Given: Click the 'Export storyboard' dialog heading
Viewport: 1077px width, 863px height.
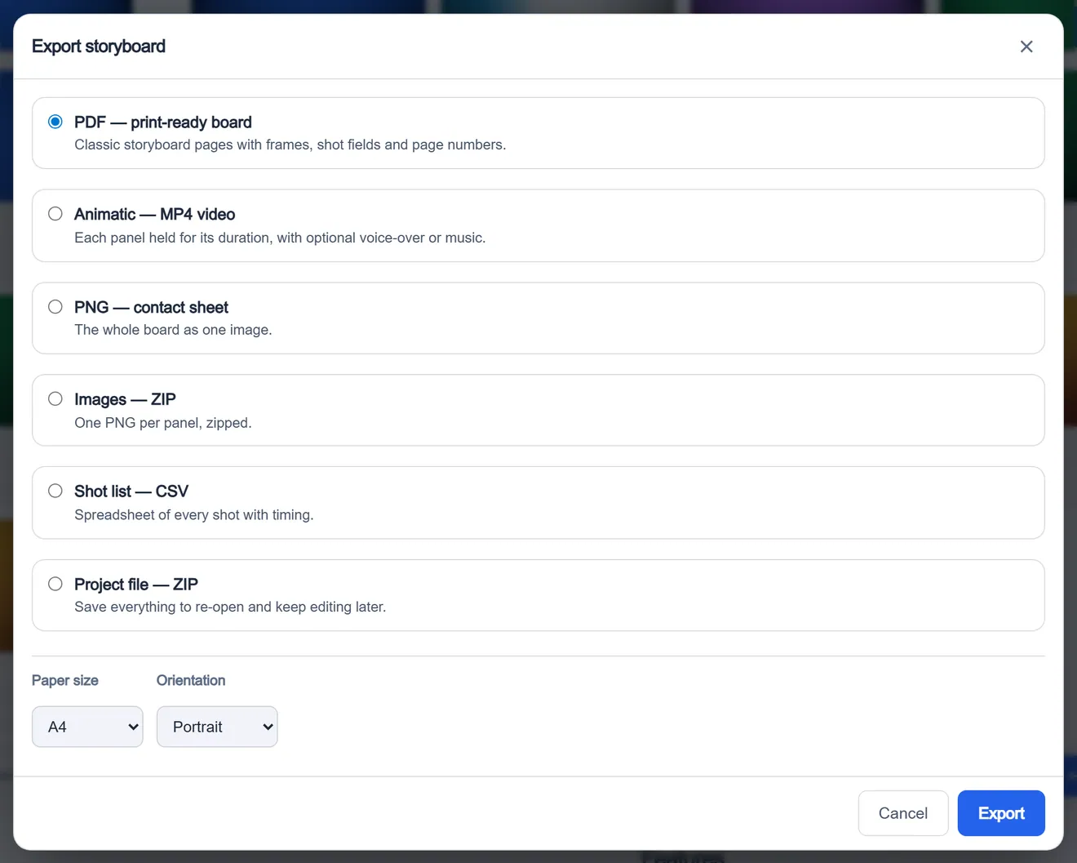Looking at the screenshot, I should pyautogui.click(x=99, y=47).
